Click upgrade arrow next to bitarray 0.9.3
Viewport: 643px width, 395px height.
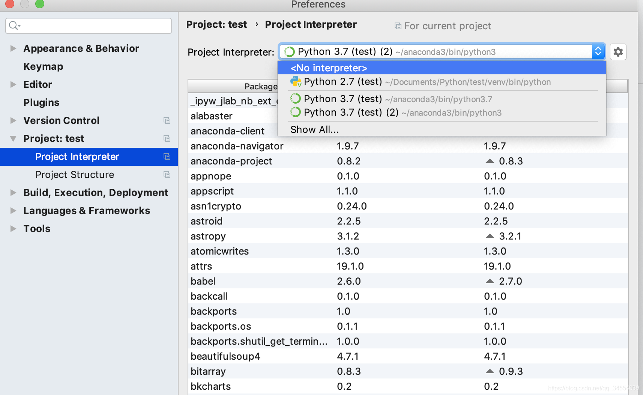coord(490,371)
